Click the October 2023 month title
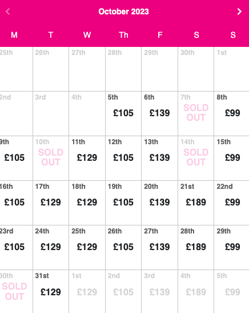This screenshot has width=249, height=313. click(x=123, y=11)
